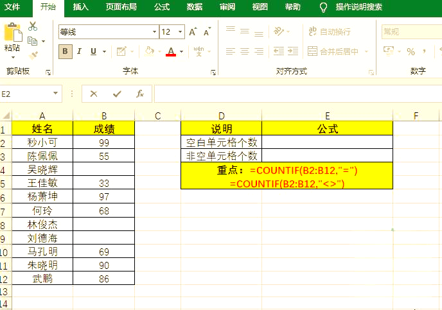The image size is (442, 310).
Task: Select cell 空白单元格个数
Action: click(221, 142)
